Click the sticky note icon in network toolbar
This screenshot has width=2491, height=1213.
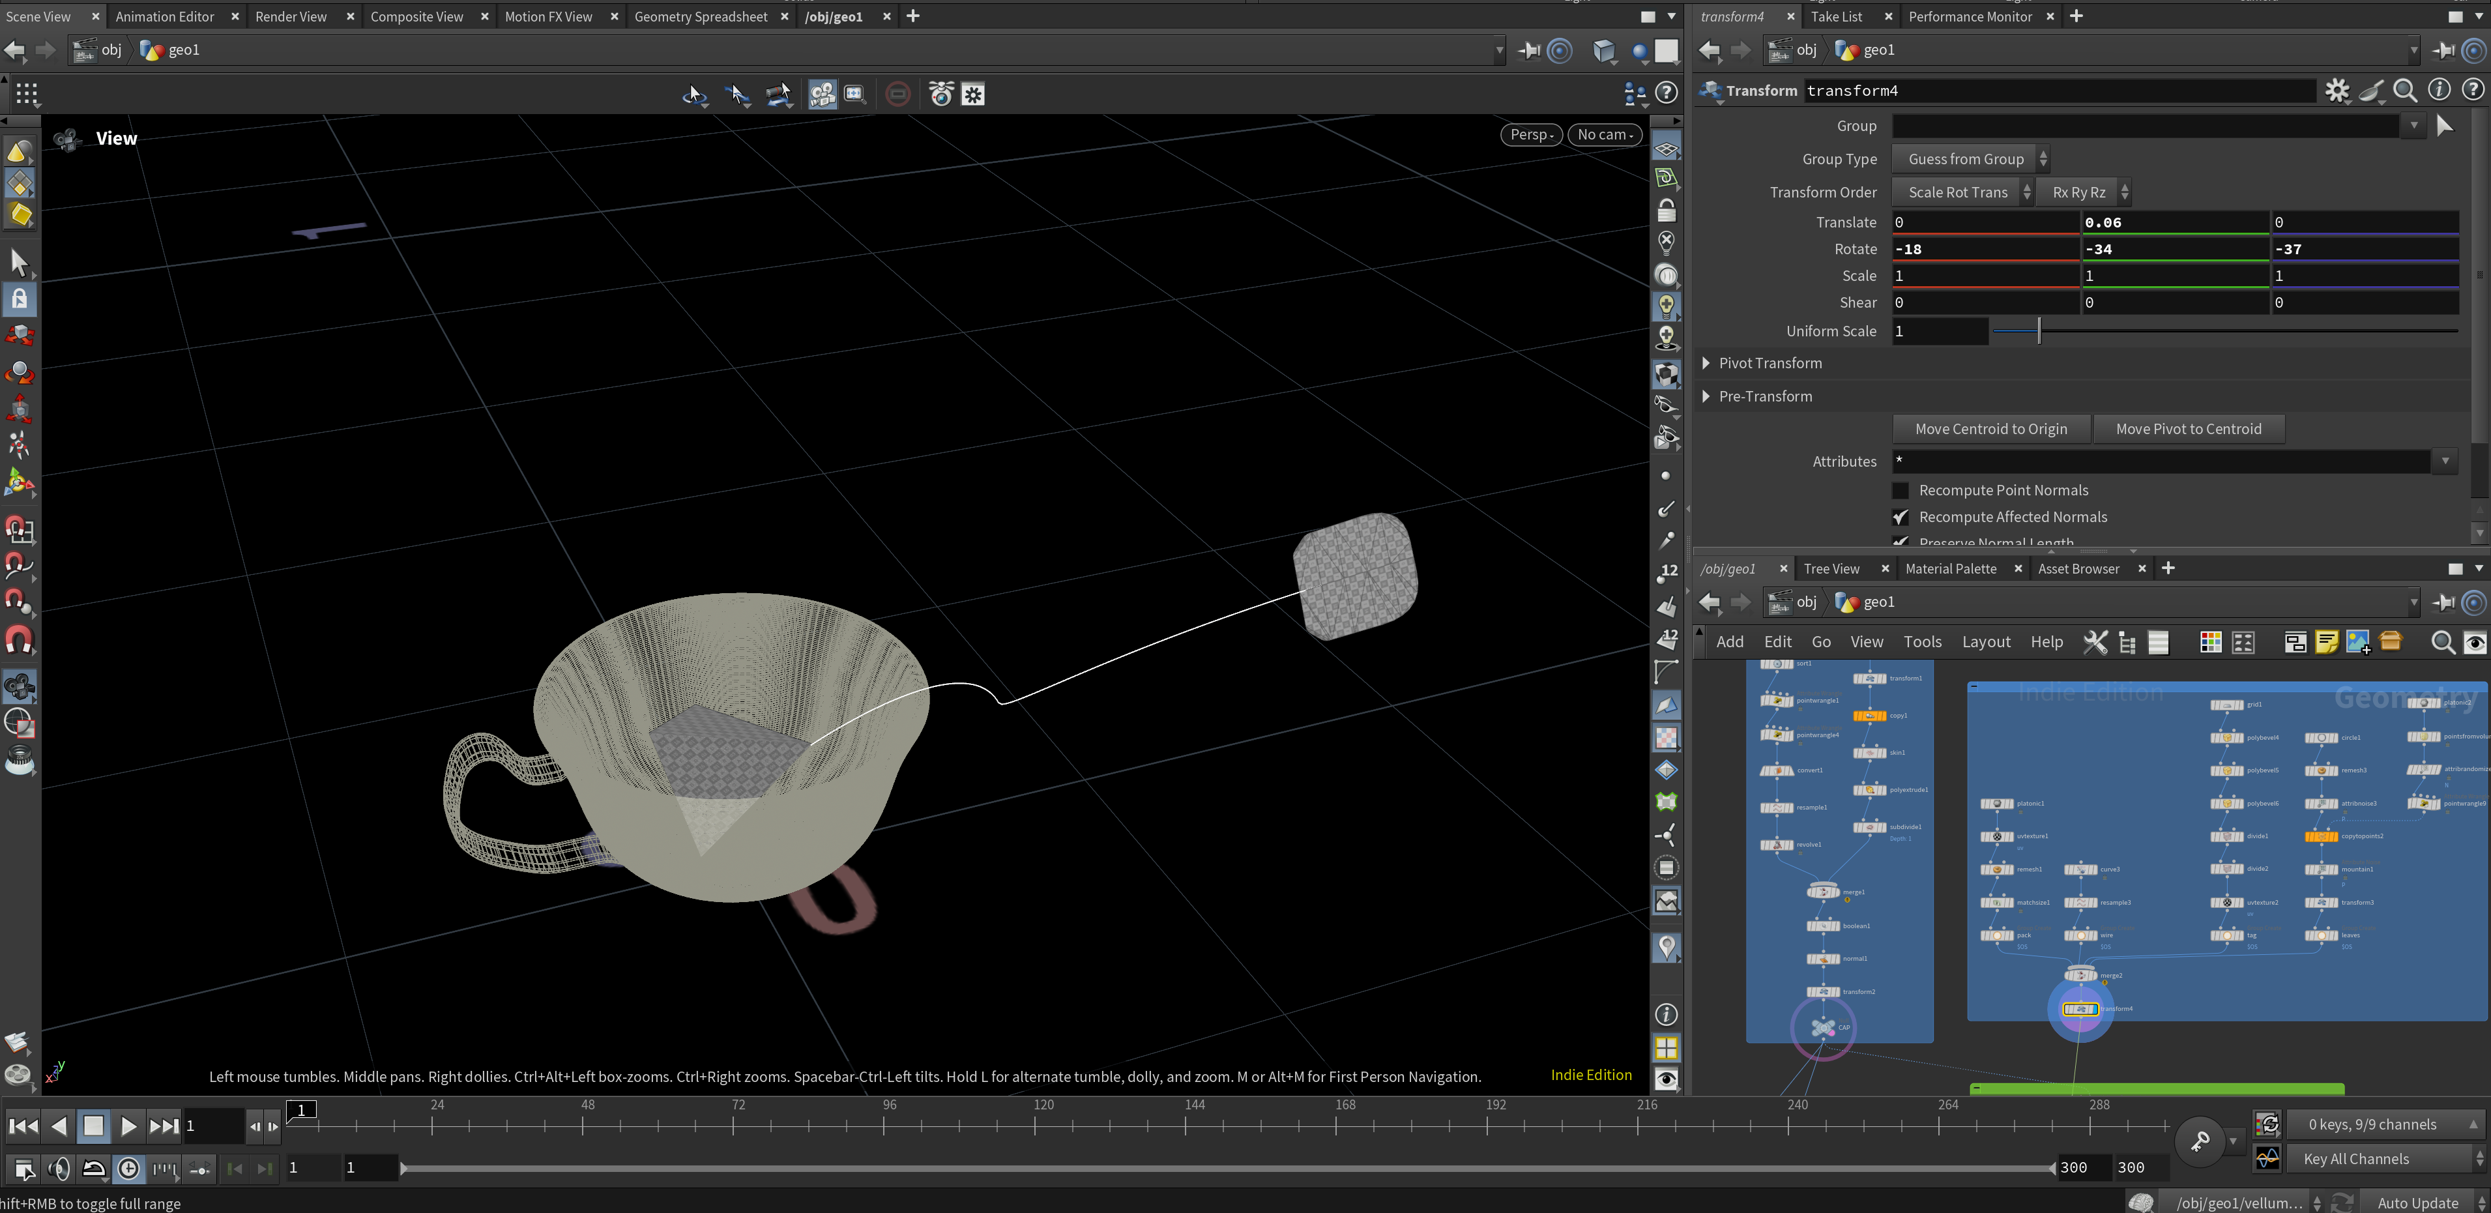[x=2327, y=642]
